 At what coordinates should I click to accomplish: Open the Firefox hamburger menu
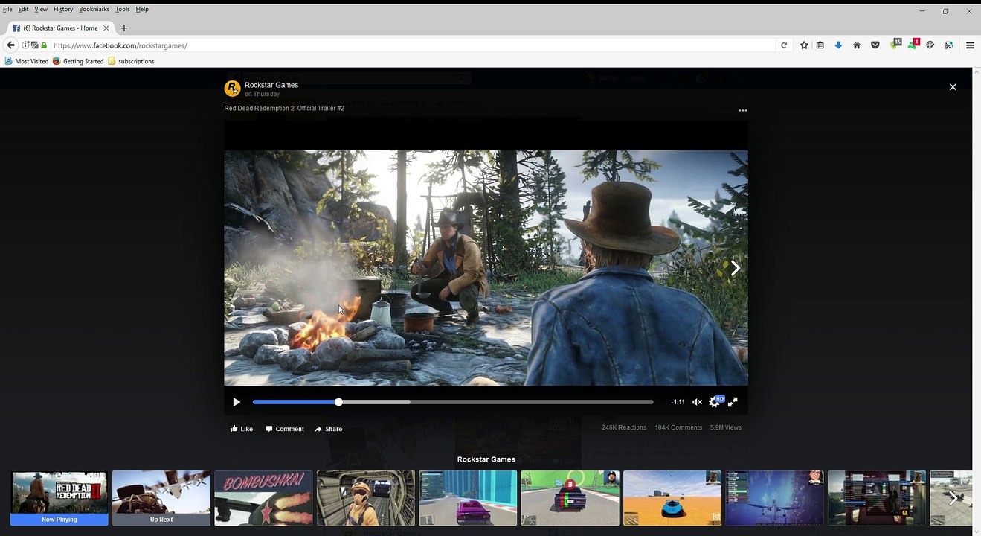[x=970, y=45]
